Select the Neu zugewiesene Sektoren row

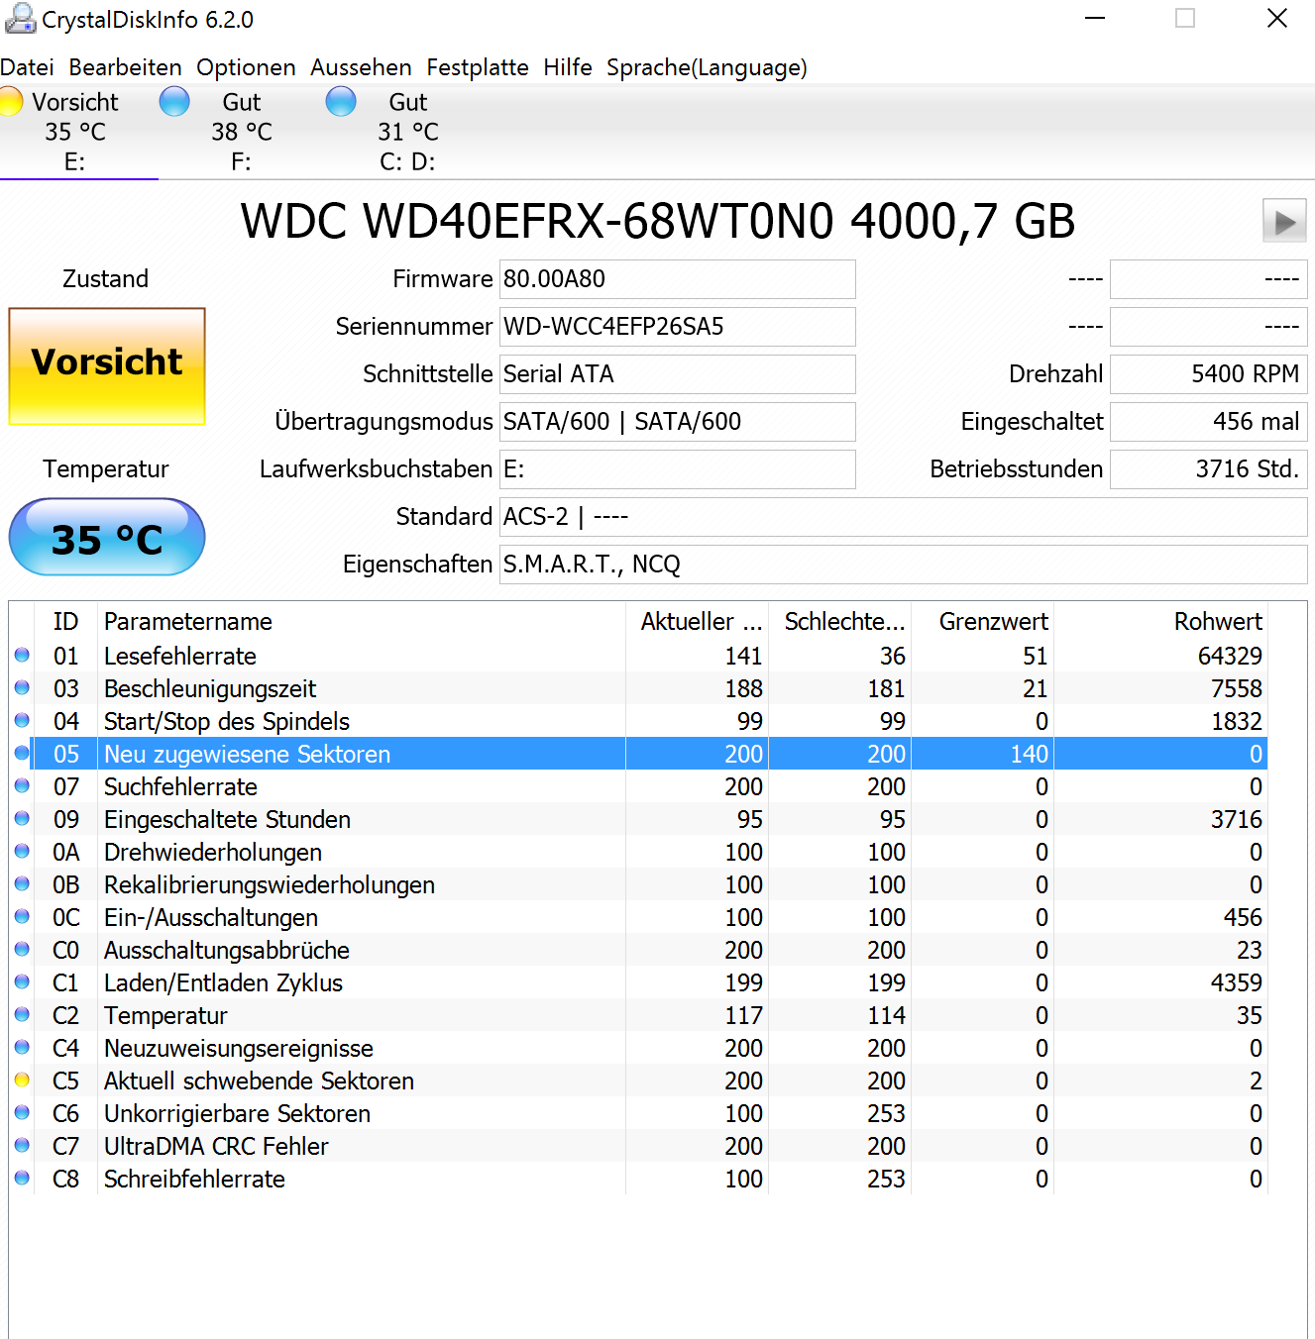pyautogui.click(x=639, y=754)
